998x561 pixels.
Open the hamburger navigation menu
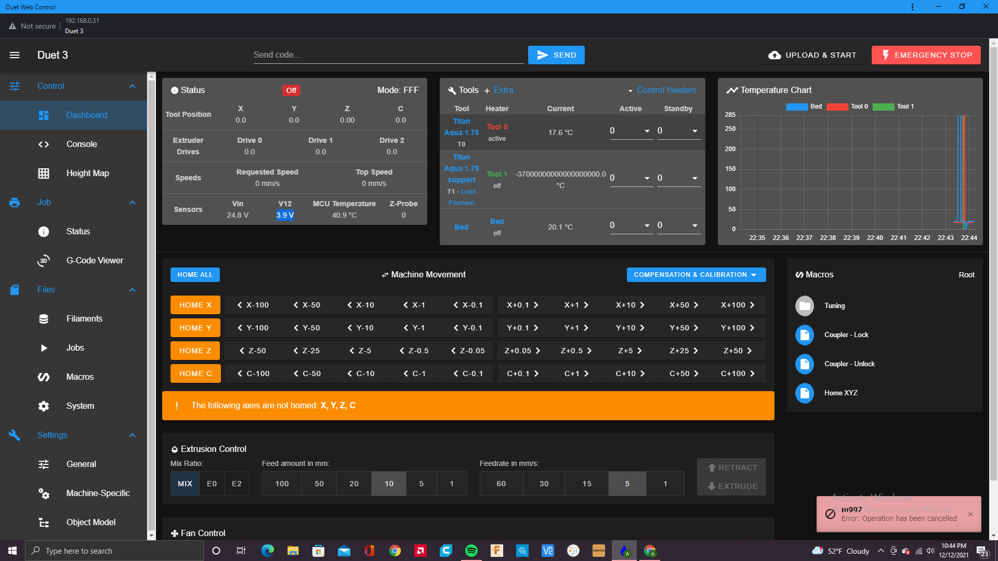click(15, 55)
